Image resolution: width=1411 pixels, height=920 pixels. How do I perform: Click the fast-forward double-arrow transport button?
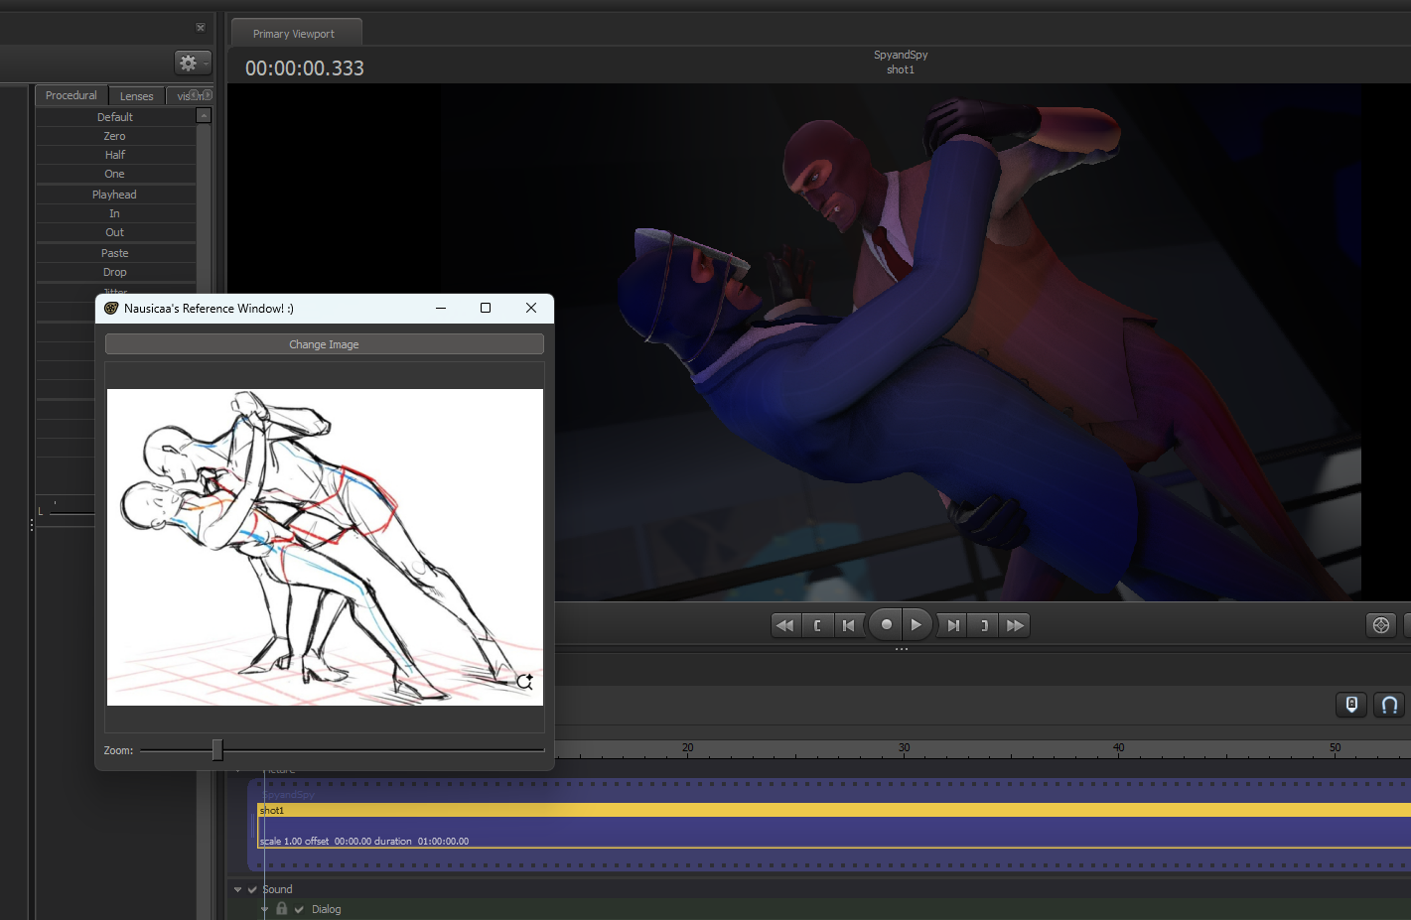(1015, 625)
